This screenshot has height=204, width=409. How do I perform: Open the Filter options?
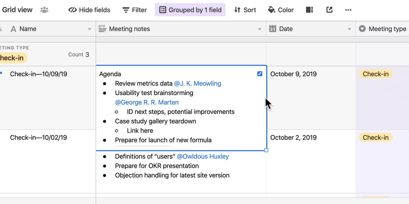(x=134, y=10)
